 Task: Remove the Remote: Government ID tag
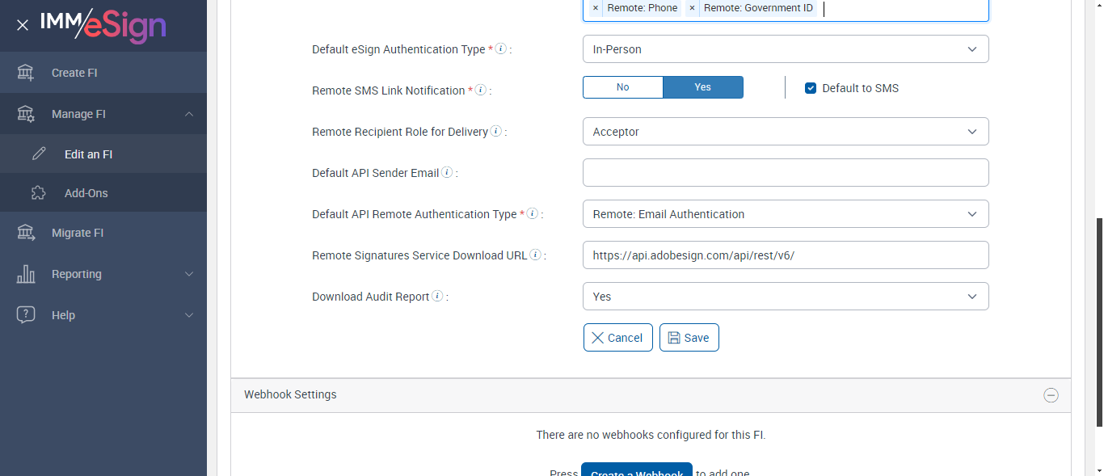click(692, 8)
